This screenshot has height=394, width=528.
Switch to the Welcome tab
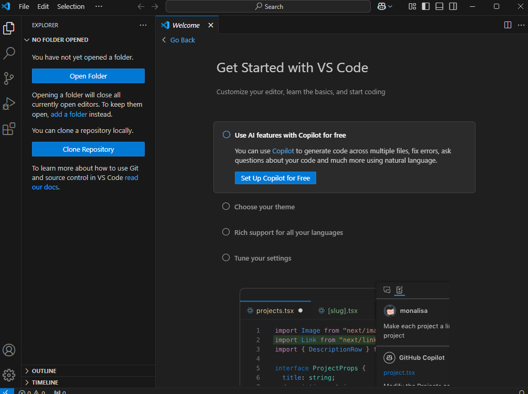click(x=186, y=25)
